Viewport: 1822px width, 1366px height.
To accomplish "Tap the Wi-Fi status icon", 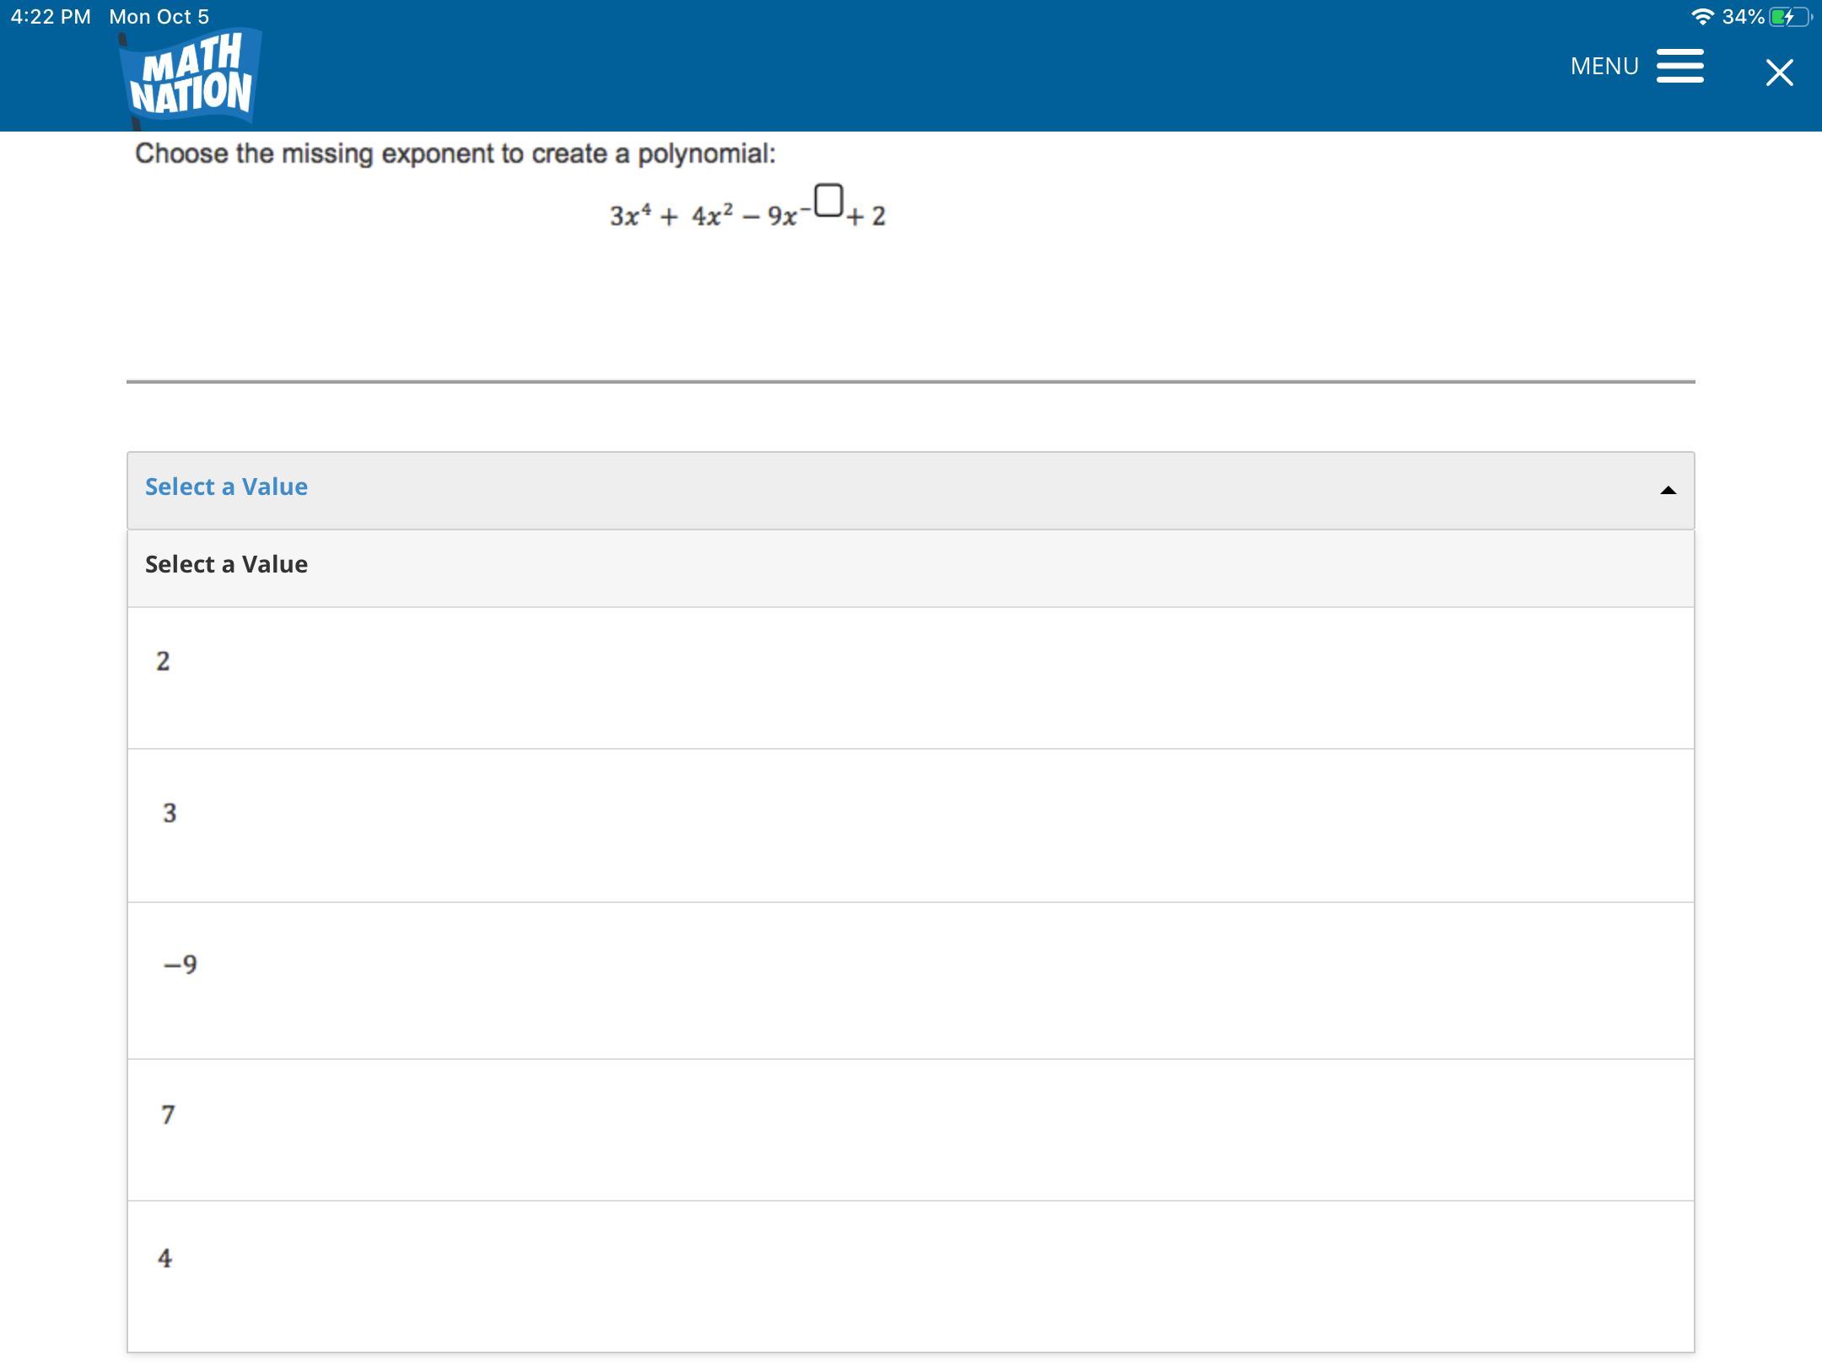I will (x=1702, y=16).
